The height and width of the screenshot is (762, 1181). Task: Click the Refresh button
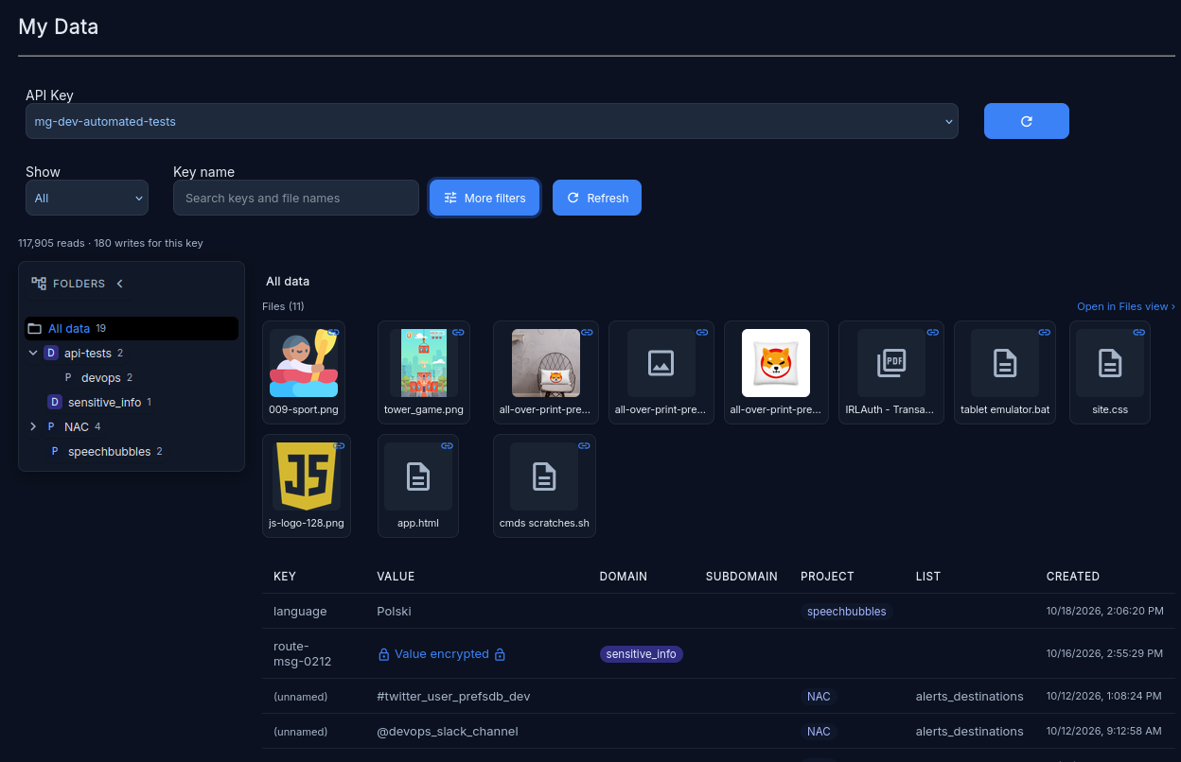597,198
